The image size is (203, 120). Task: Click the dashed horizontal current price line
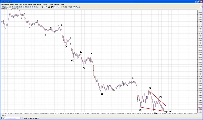pyautogui.click(x=99, y=108)
